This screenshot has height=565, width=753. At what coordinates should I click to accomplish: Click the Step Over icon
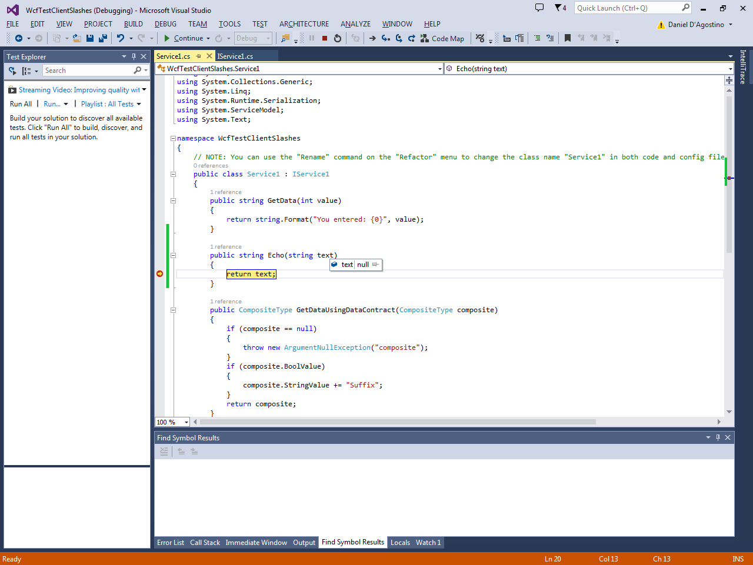tap(399, 38)
